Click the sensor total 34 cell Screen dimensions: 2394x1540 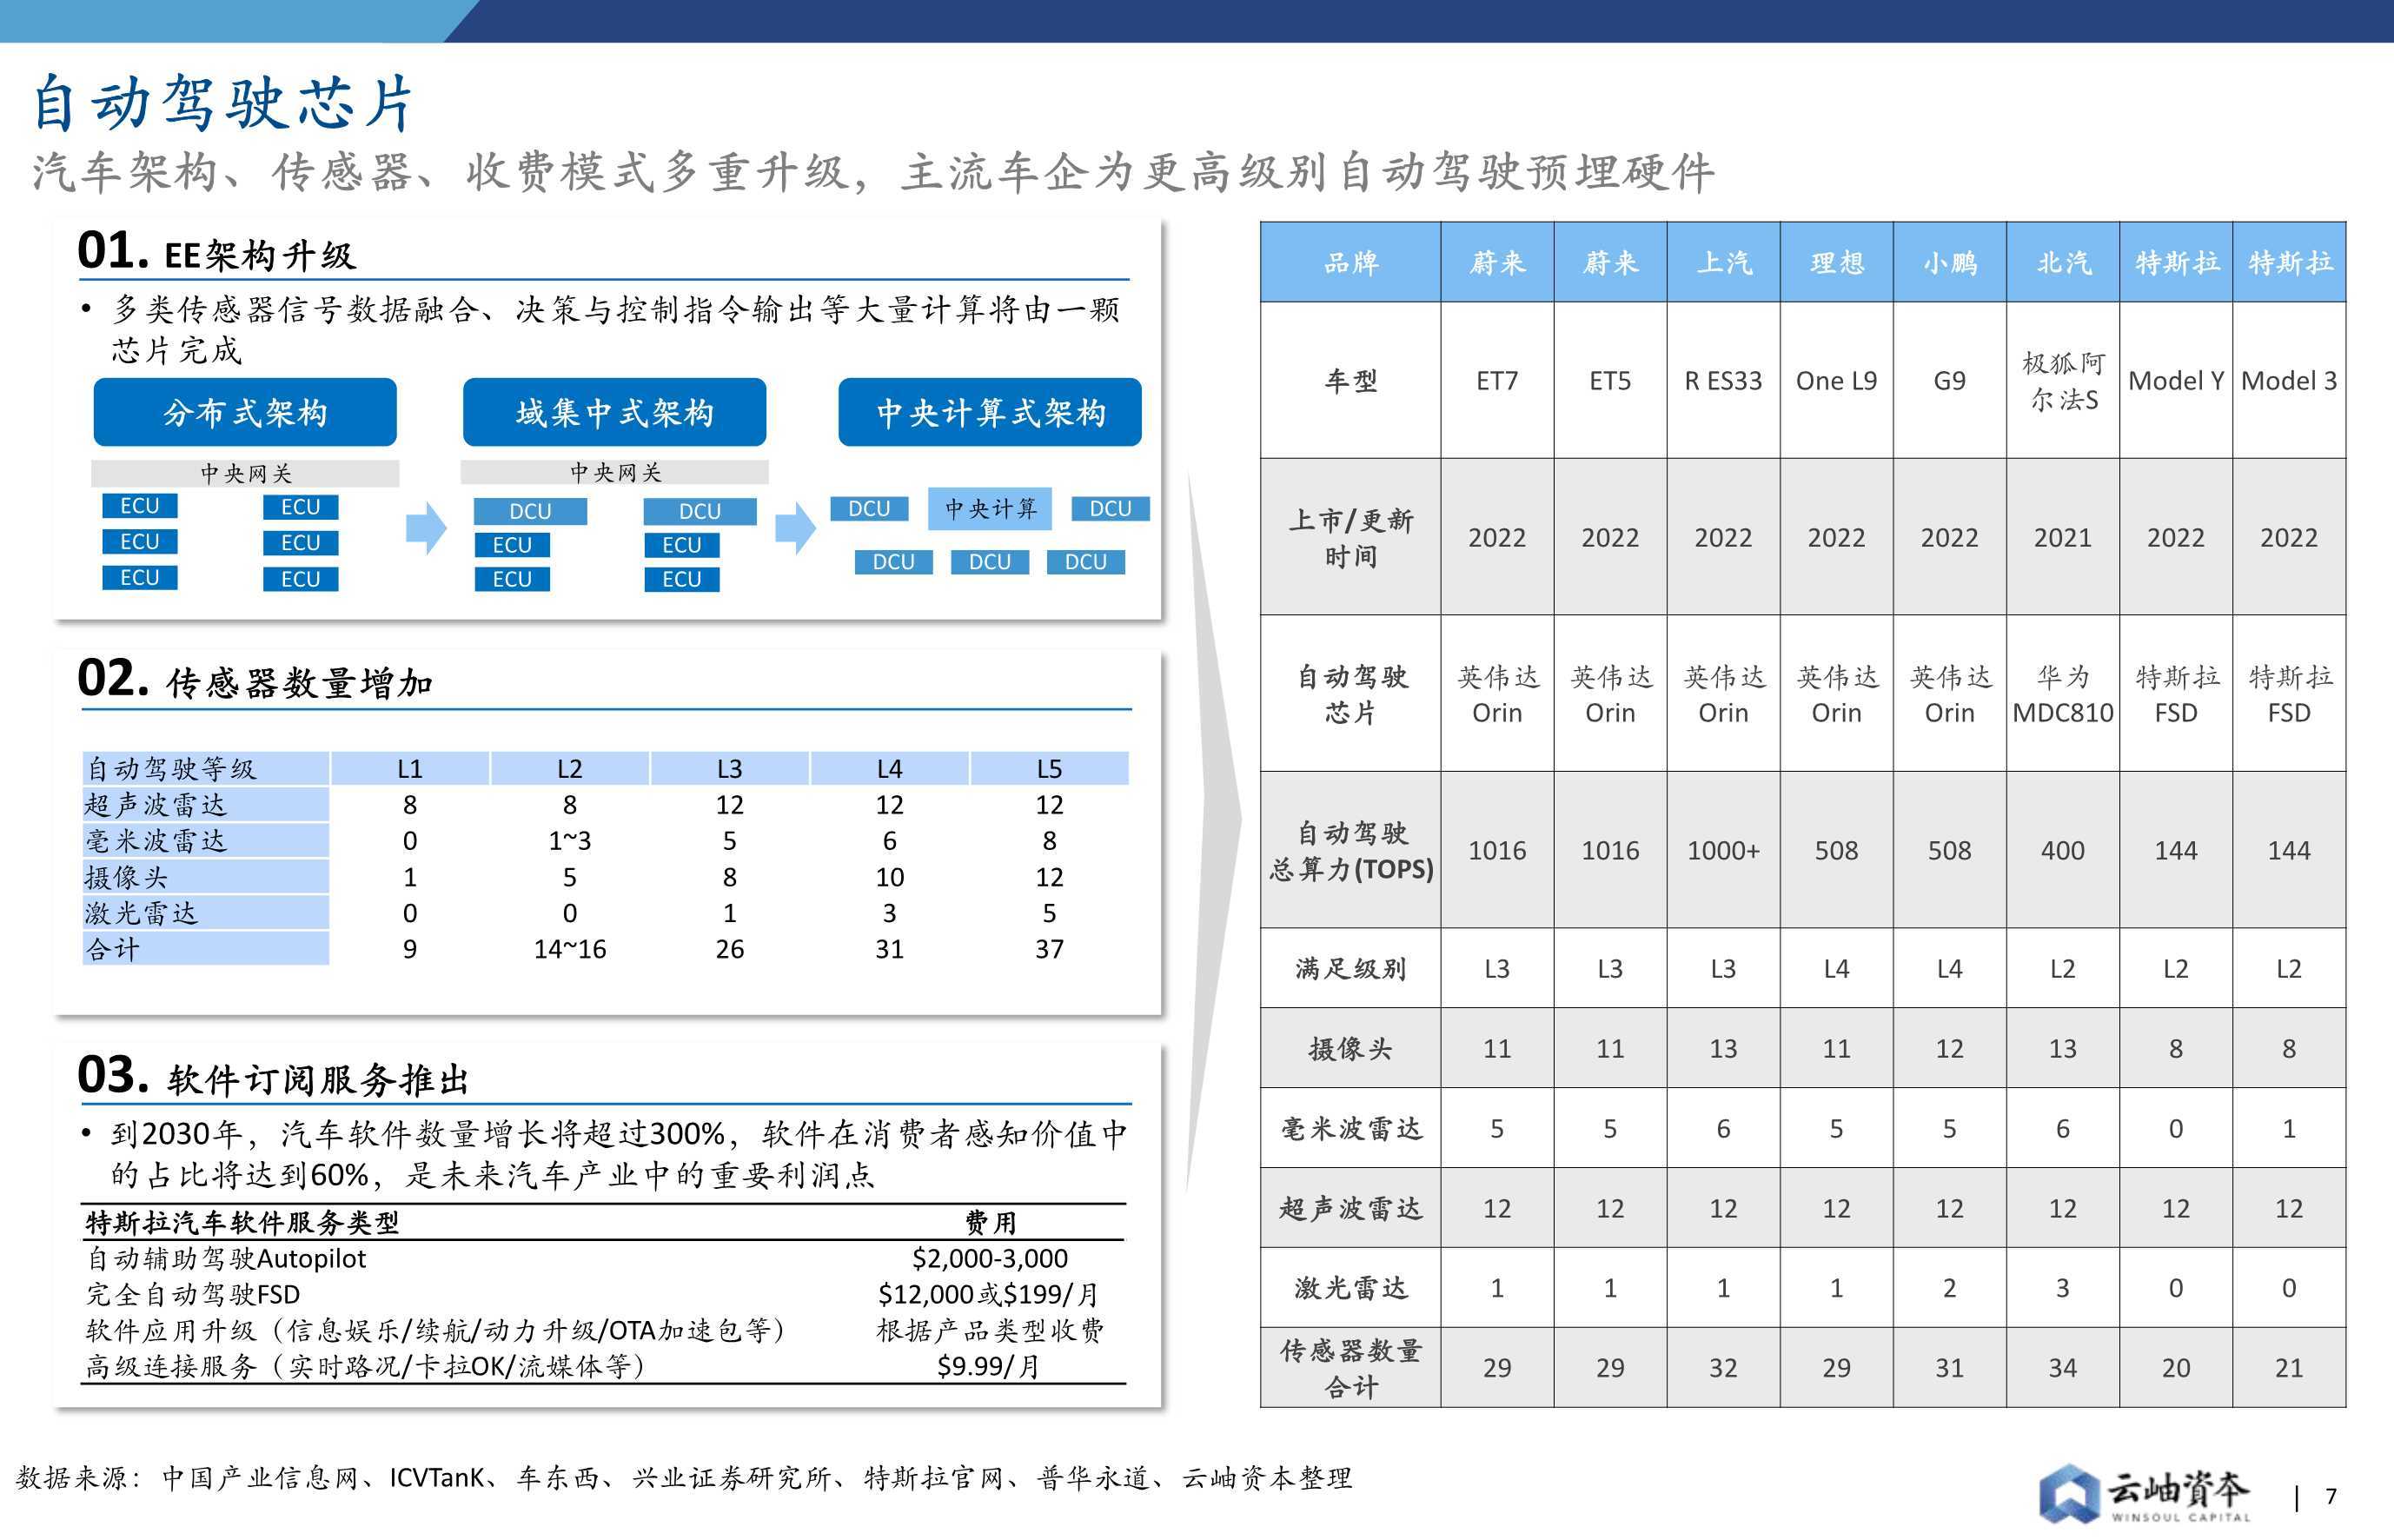[2063, 1368]
